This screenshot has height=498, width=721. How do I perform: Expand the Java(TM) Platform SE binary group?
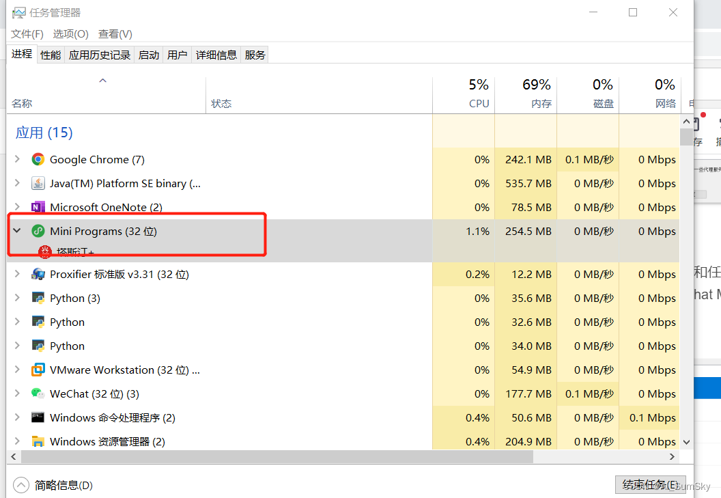pyautogui.click(x=17, y=182)
